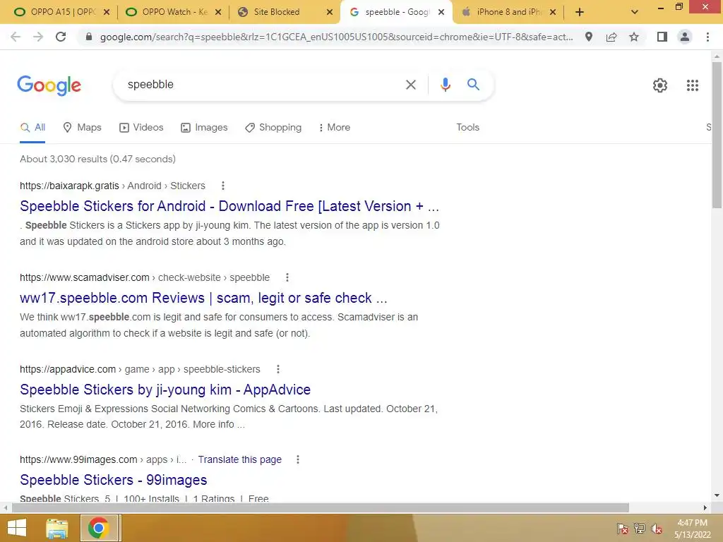Click the horizontal scrollbar thumb
723x542 pixels.
321,508
